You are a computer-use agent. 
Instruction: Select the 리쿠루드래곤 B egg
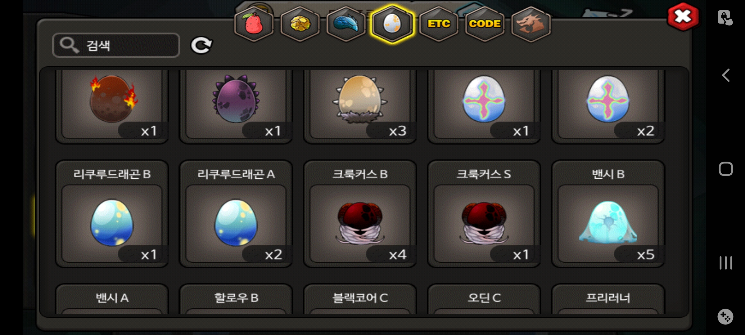pyautogui.click(x=112, y=214)
